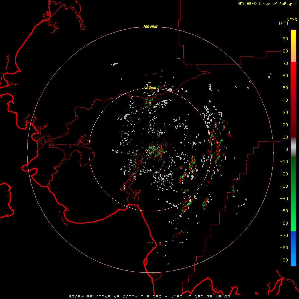This screenshot has width=299, height=299.
Task: Click the 20 value on velocity scale
Action: (x=285, y=125)
